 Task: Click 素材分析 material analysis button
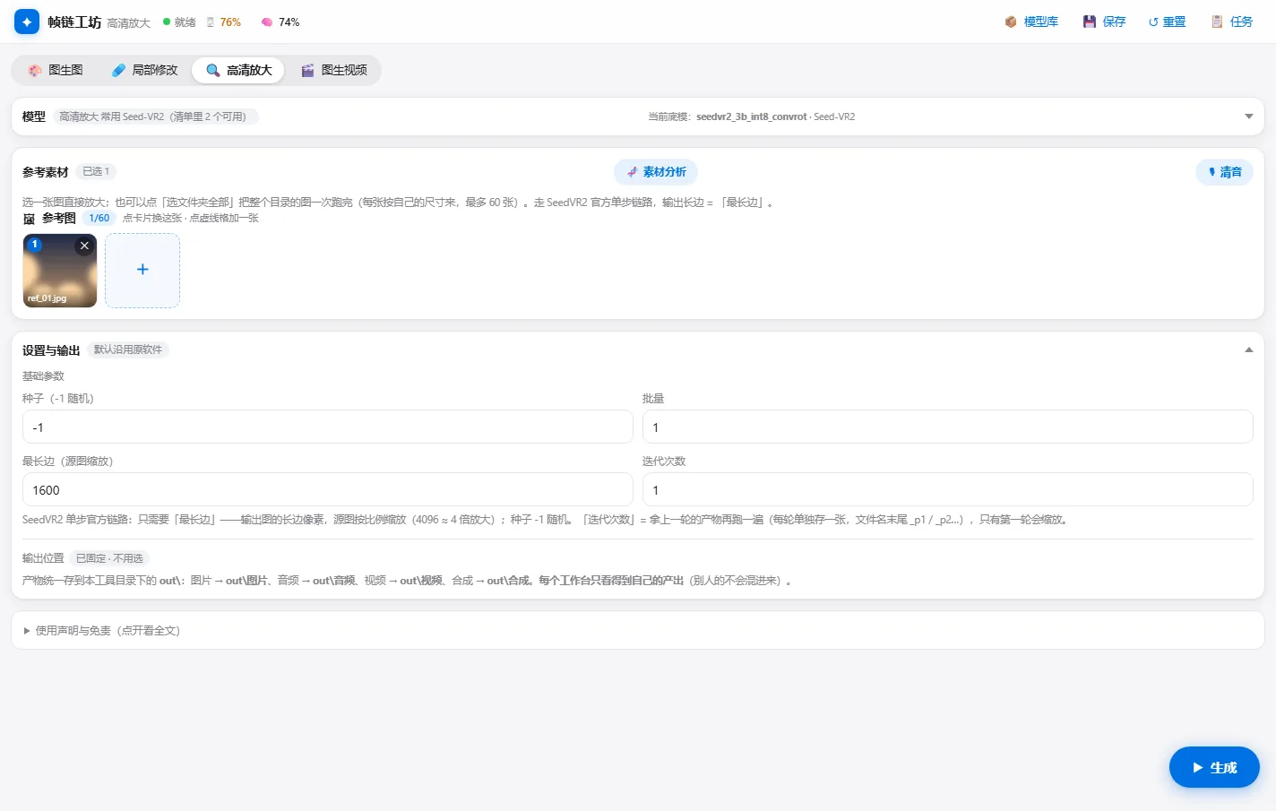[656, 172]
